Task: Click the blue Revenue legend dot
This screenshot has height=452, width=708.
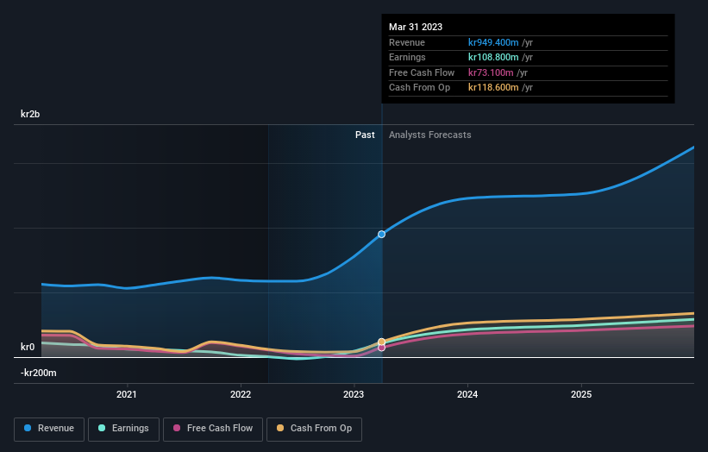Action: pos(28,428)
